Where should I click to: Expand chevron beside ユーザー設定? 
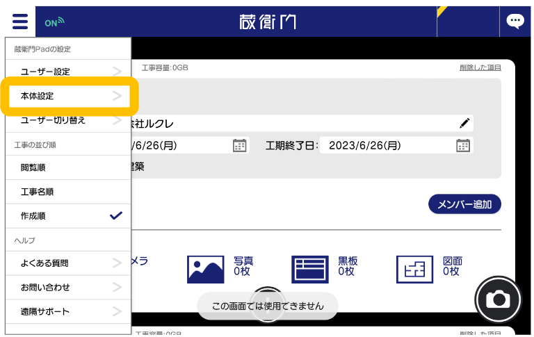coord(117,72)
